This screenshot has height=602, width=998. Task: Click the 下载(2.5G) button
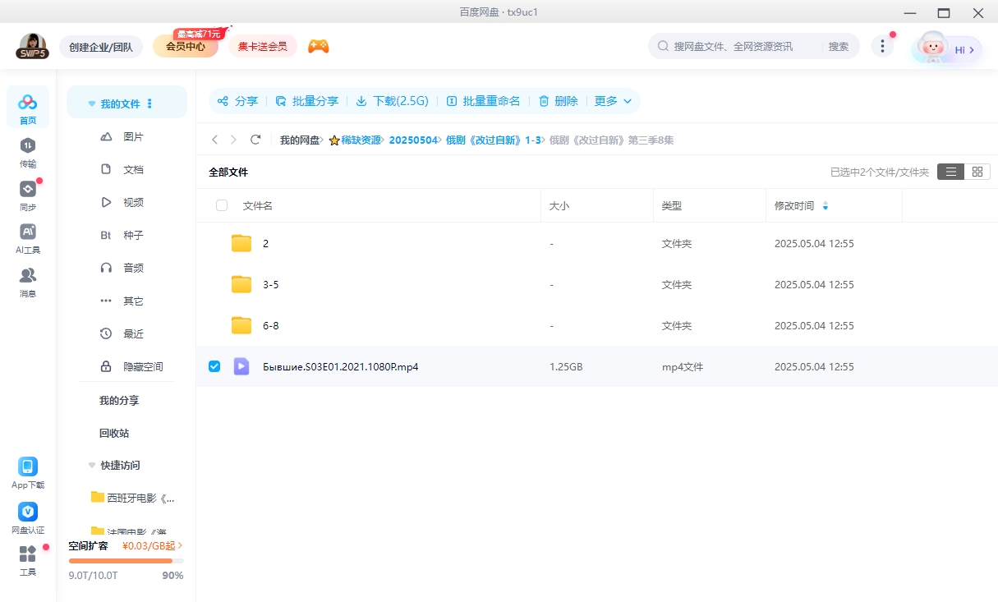point(393,101)
